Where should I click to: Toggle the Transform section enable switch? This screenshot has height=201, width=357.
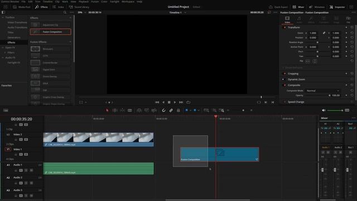point(284,27)
